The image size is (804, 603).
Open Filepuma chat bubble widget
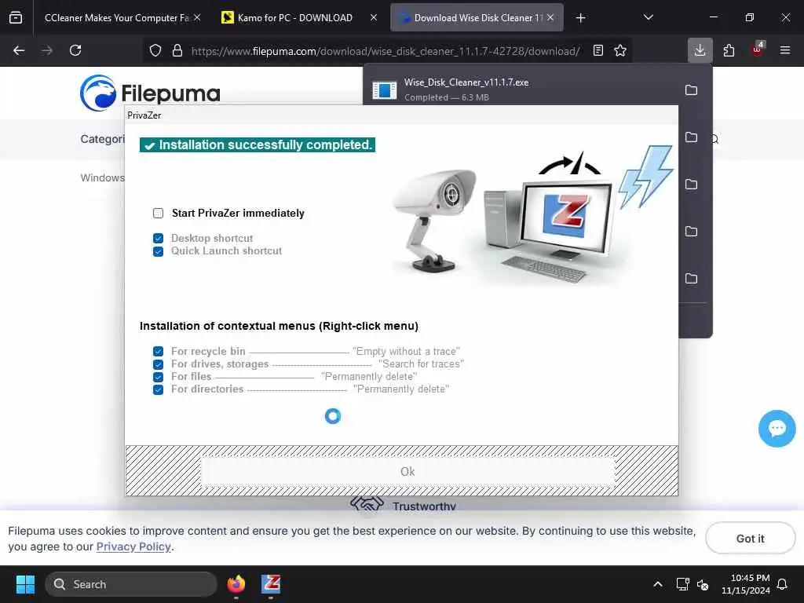pyautogui.click(x=777, y=429)
